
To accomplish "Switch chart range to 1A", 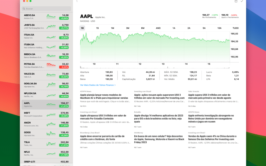I will pyautogui.click(x=174, y=28).
